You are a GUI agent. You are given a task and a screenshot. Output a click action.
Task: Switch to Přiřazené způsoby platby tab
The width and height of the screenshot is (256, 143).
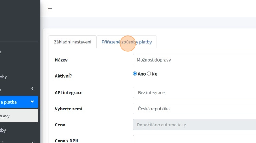tap(127, 42)
